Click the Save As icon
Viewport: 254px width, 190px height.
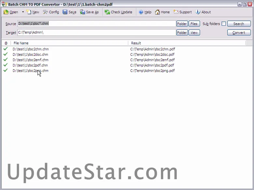[82, 12]
